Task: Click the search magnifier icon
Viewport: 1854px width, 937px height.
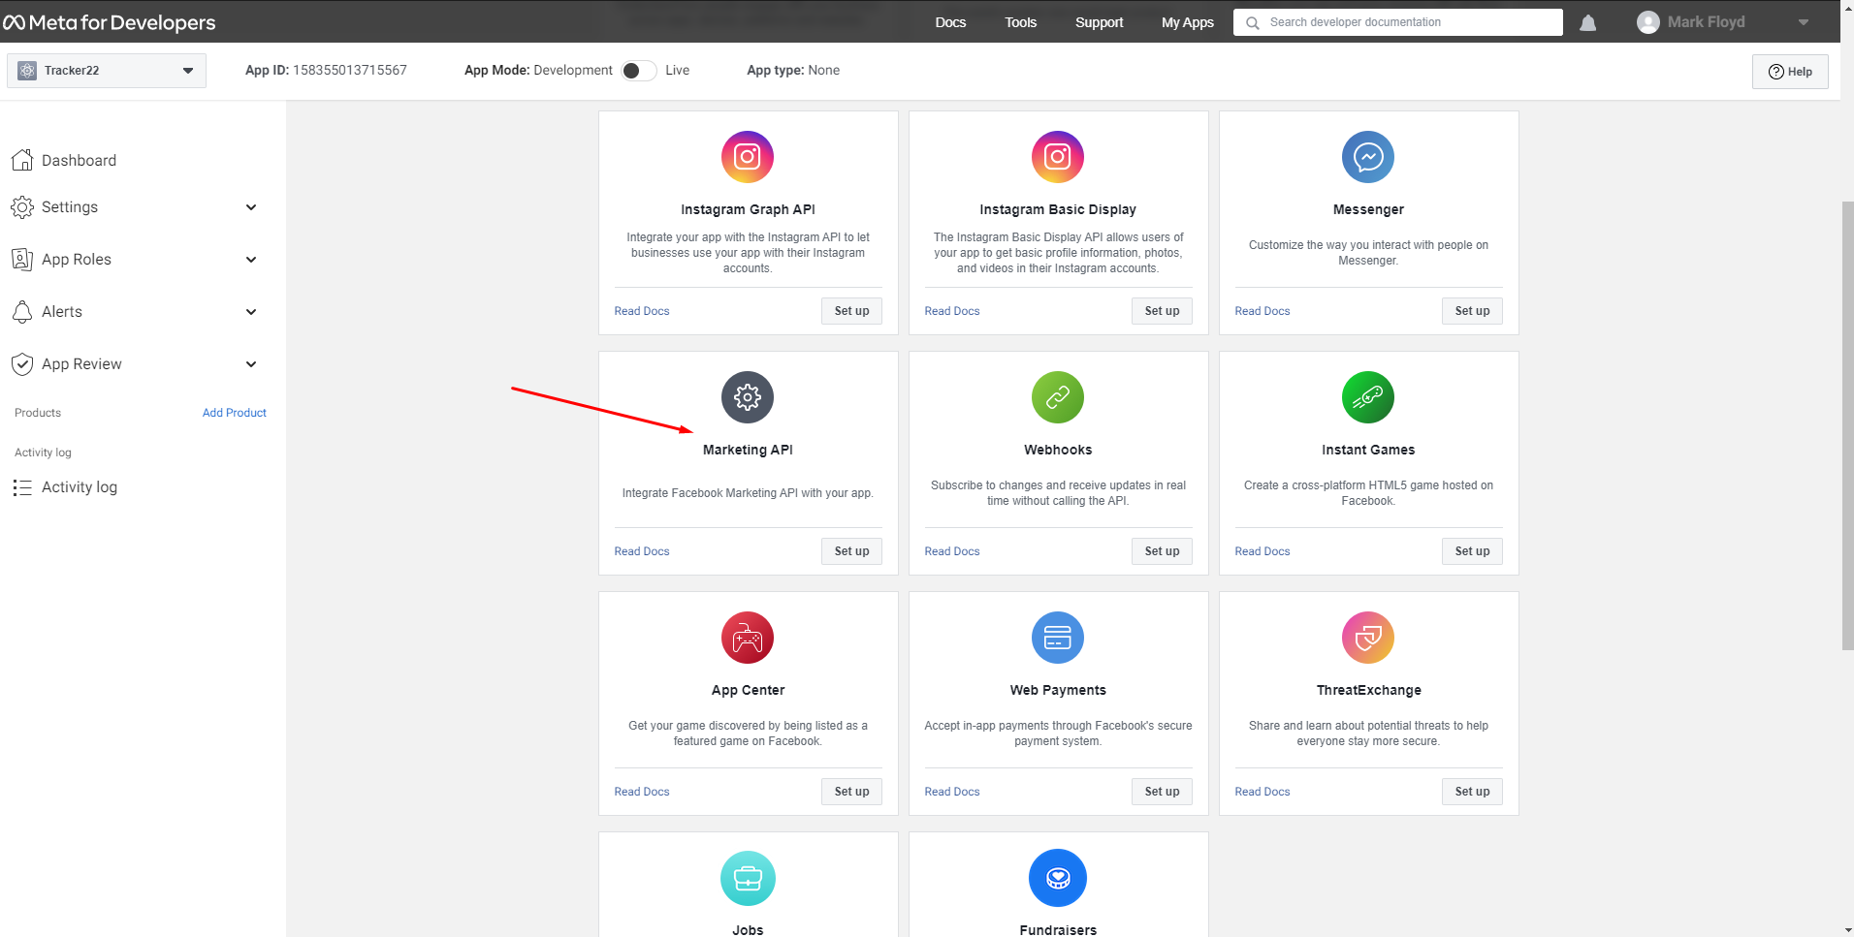Action: [1253, 22]
